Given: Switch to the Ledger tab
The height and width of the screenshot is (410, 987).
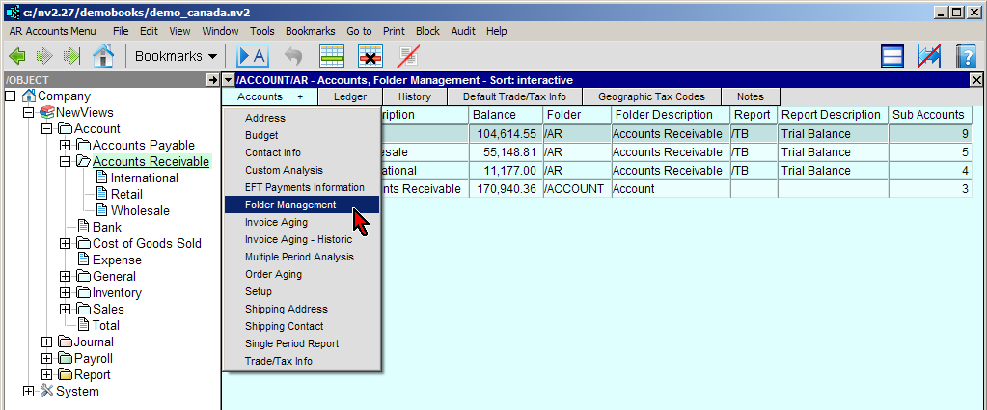Looking at the screenshot, I should [x=350, y=96].
